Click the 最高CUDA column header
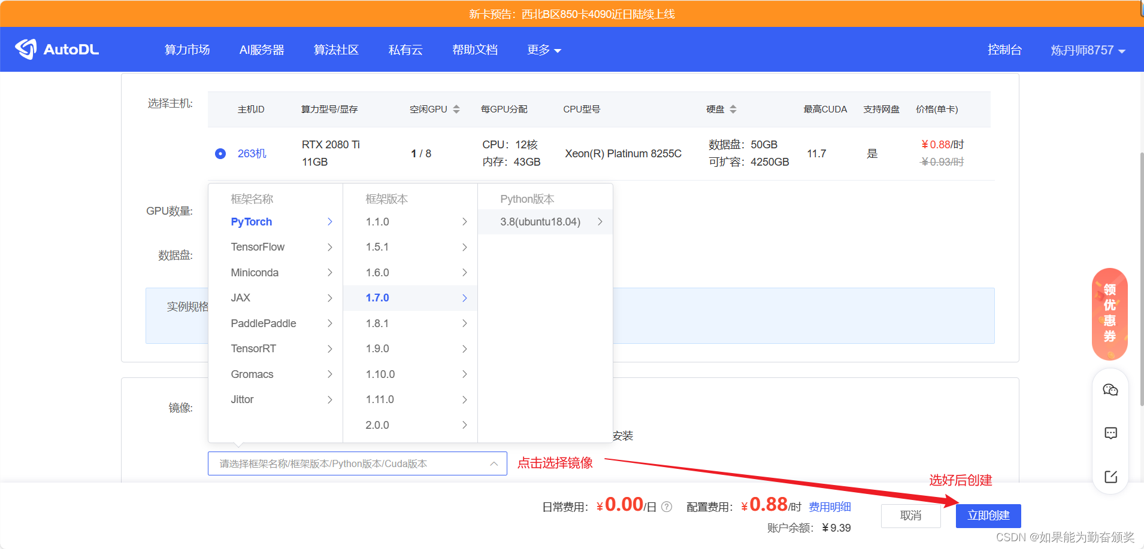 (825, 109)
